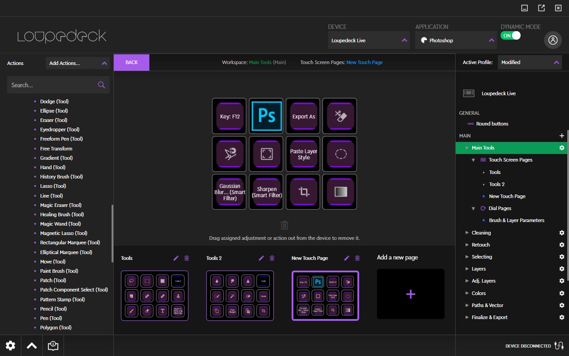The image size is (569, 356).
Task: Open the Device dropdown Loupedeck Live
Action: click(369, 40)
